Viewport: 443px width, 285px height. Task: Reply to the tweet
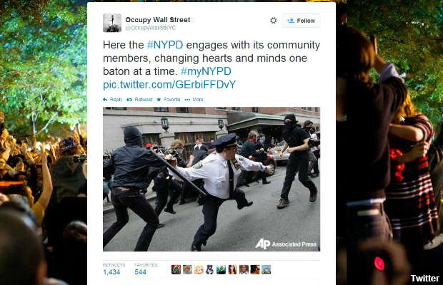[x=112, y=100]
